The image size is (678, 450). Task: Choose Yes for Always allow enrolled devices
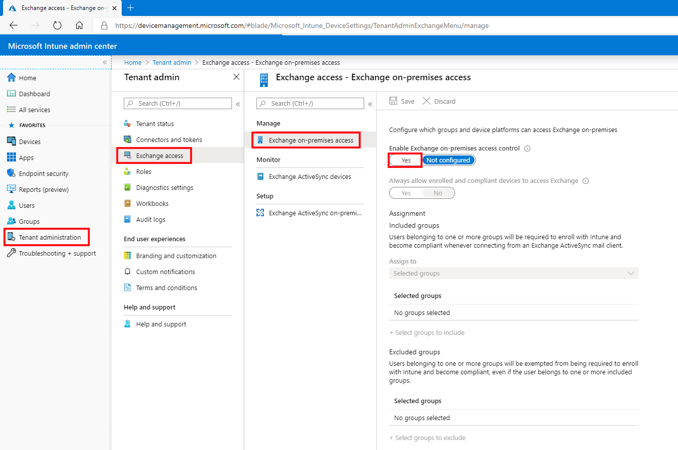pyautogui.click(x=406, y=193)
